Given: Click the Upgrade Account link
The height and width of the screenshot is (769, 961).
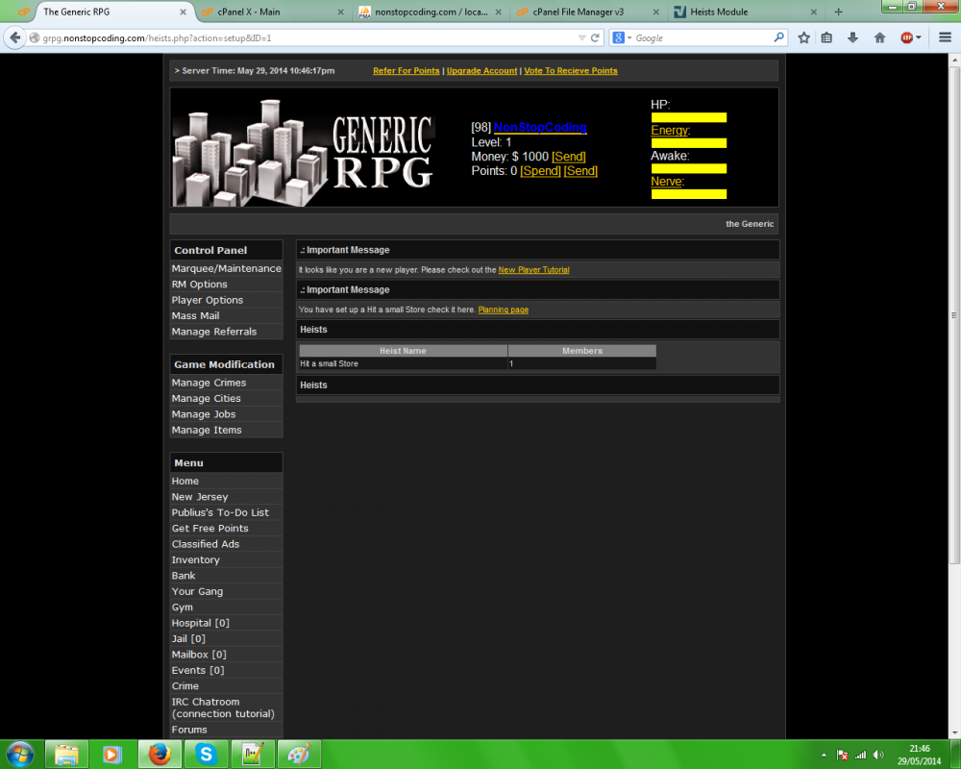Looking at the screenshot, I should click(481, 70).
